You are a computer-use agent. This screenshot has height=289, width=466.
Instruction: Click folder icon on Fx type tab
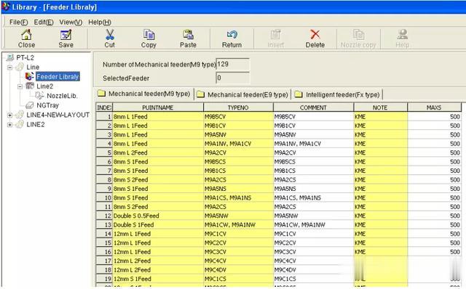(299, 94)
